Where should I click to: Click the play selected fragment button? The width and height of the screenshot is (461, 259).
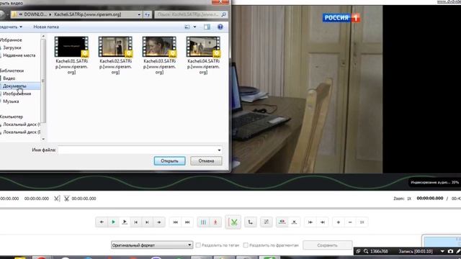[x=125, y=222]
